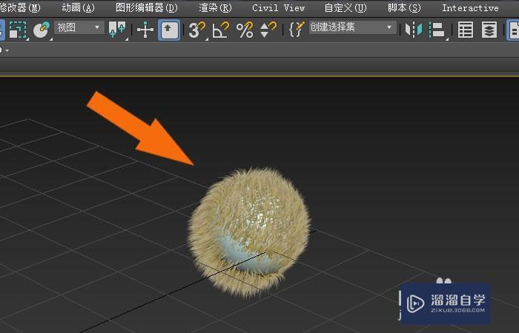Toggle the Scene Explorer icon
The height and width of the screenshot is (333, 519).
pyautogui.click(x=466, y=30)
